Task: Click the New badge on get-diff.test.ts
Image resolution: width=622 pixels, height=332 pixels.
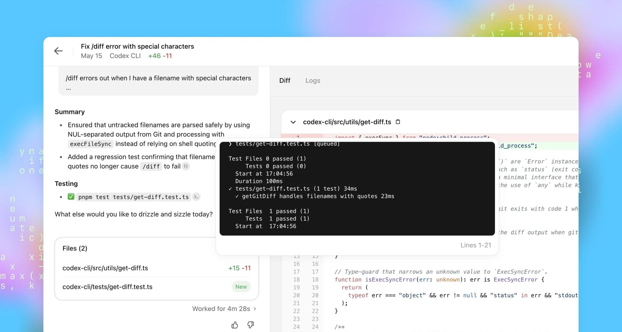Action: [x=241, y=287]
